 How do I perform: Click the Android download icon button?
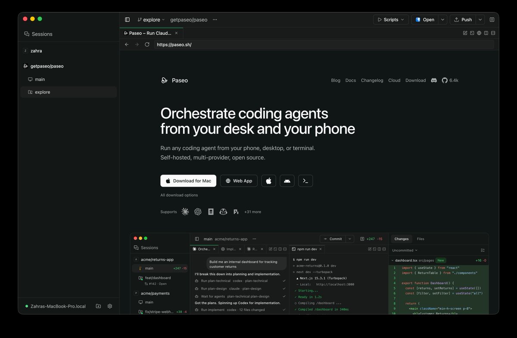pos(287,181)
